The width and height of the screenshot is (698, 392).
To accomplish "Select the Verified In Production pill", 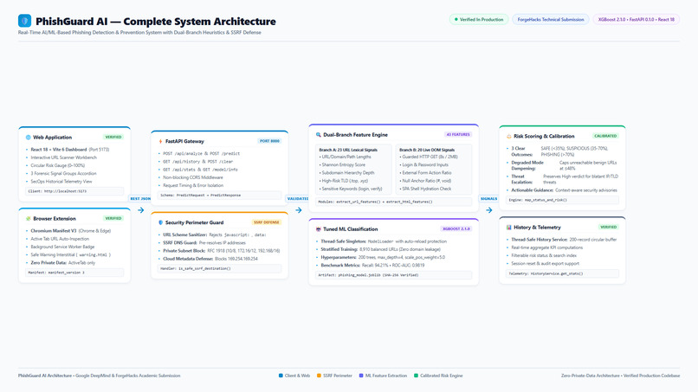I will (x=479, y=20).
